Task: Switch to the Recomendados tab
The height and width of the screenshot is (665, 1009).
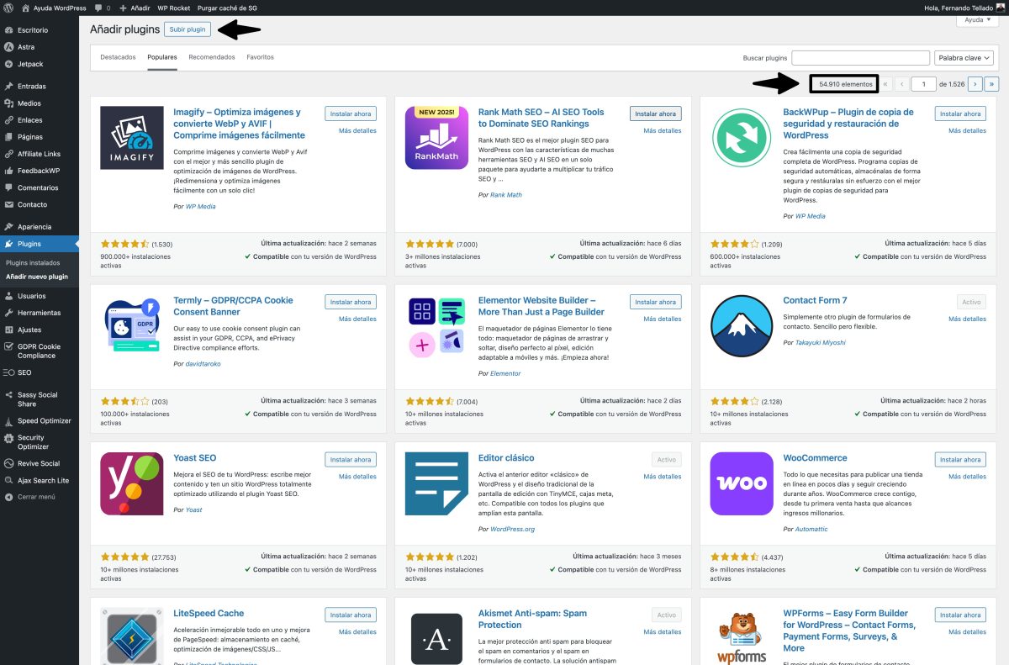Action: [212, 57]
